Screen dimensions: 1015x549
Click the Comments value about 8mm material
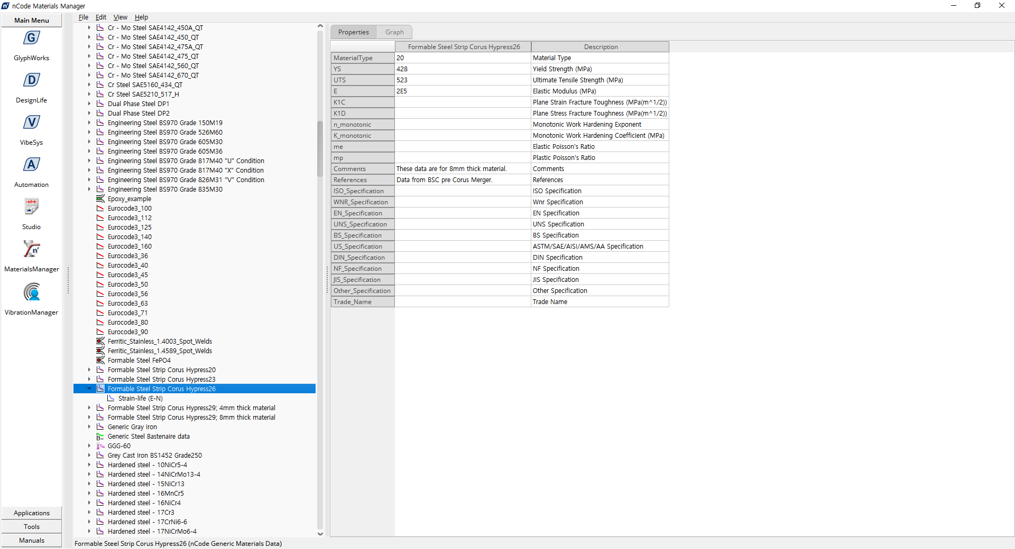point(463,169)
